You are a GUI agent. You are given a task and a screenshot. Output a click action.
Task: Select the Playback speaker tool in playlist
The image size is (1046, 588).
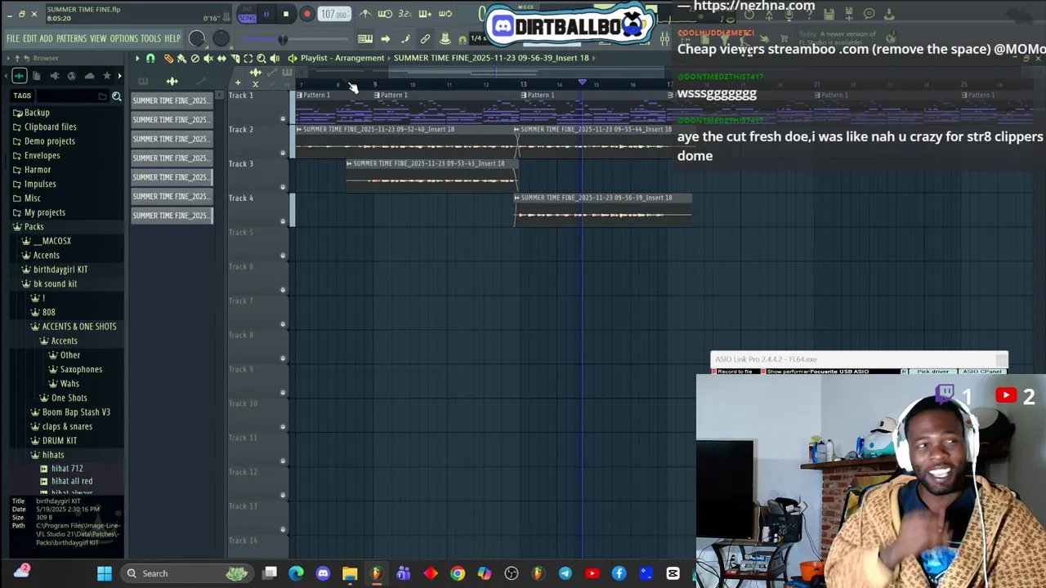pos(275,58)
